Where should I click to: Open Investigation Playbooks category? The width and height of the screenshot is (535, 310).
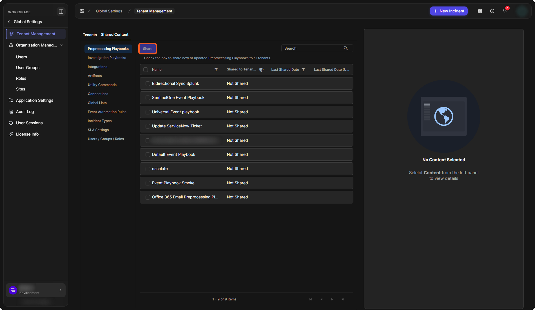click(x=107, y=58)
